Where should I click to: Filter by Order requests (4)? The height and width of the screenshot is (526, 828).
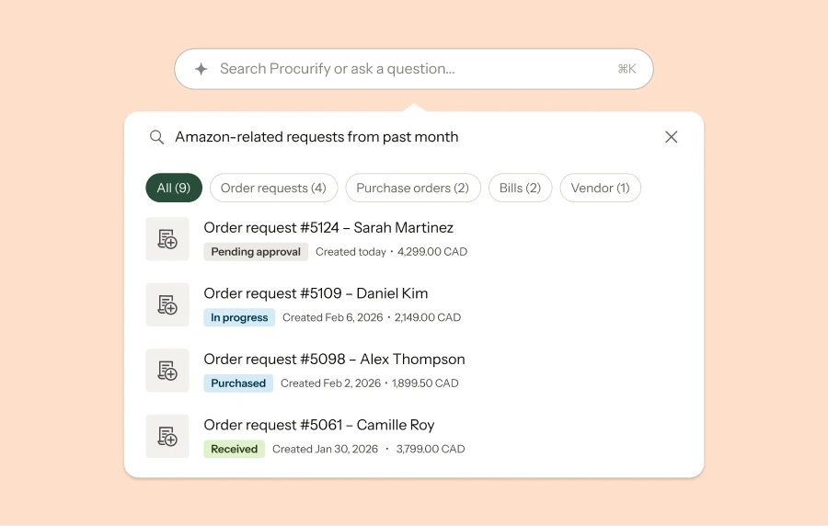coord(273,188)
